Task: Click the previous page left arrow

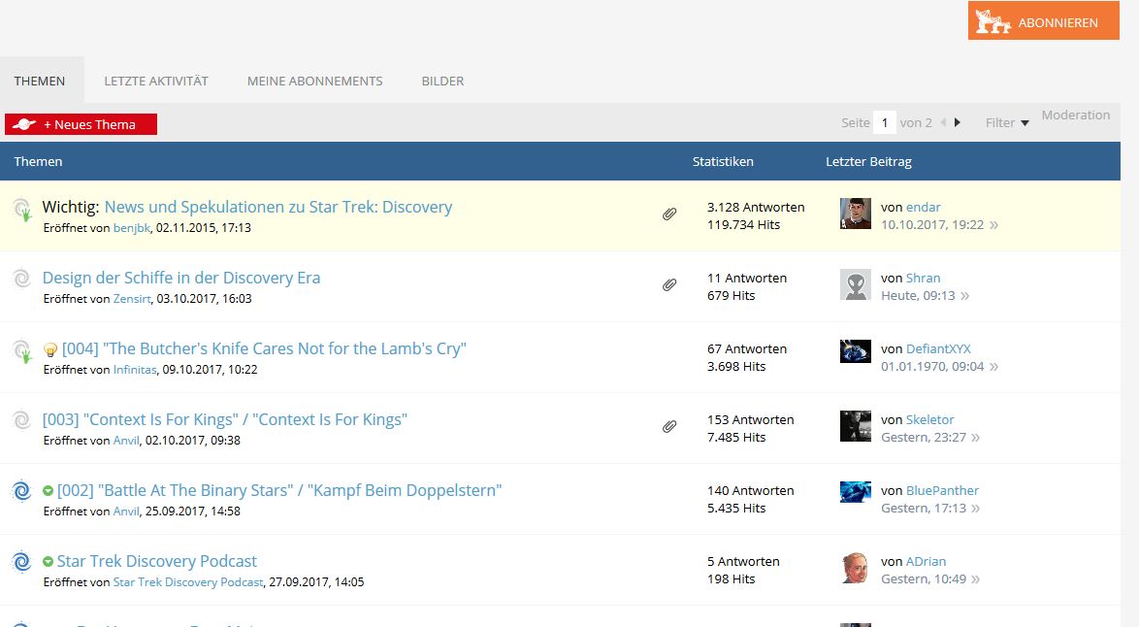Action: (943, 122)
